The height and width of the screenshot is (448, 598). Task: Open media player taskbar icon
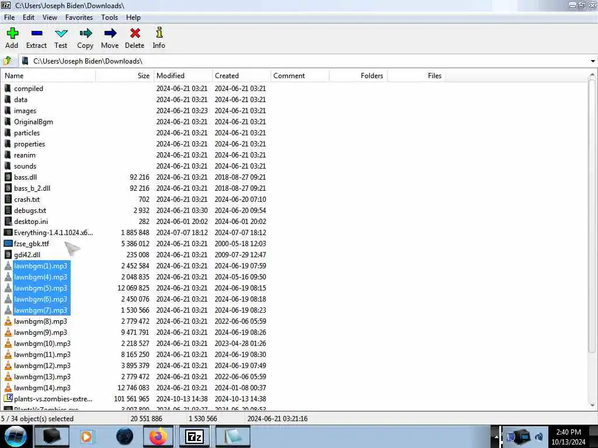[x=86, y=436]
